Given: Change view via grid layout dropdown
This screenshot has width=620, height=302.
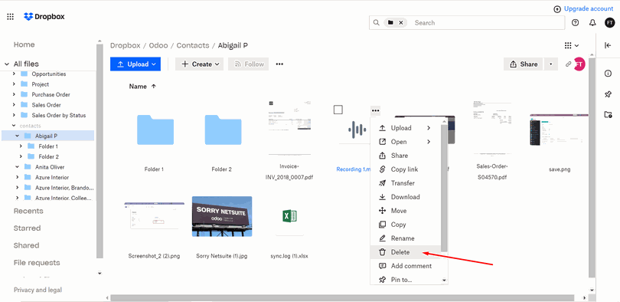Looking at the screenshot, I should point(572,45).
